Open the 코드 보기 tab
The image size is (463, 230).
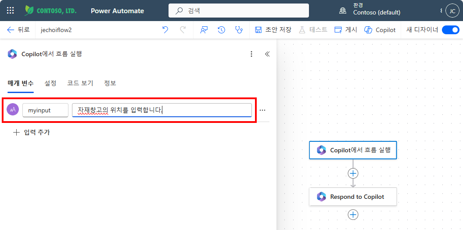80,83
